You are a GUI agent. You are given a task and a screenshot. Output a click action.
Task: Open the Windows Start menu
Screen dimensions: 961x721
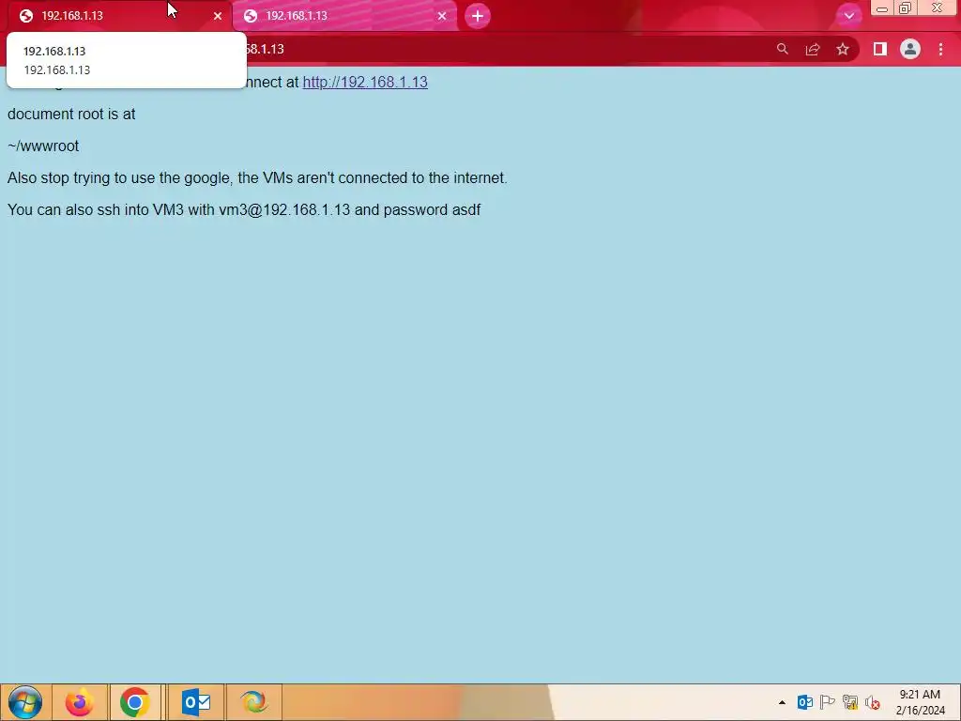[25, 702]
